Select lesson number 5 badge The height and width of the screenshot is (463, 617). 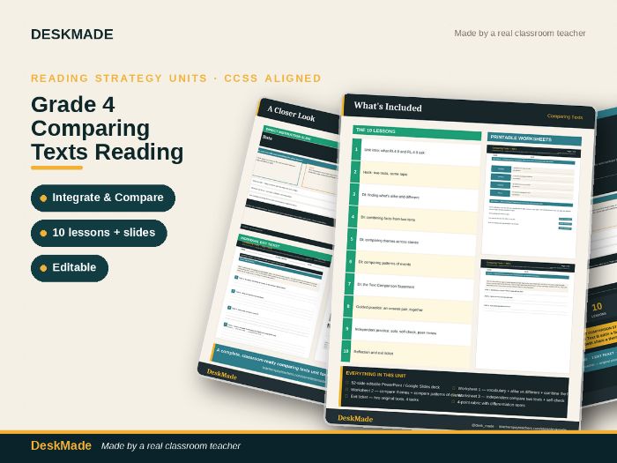pos(352,239)
